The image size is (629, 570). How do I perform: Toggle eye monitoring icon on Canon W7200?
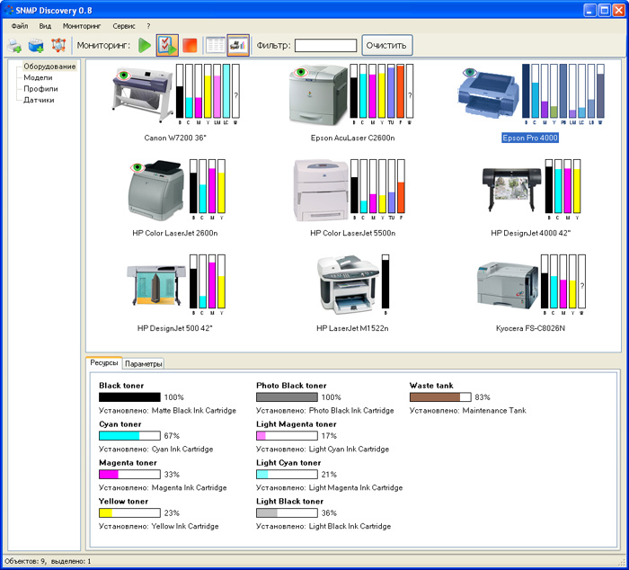point(124,75)
